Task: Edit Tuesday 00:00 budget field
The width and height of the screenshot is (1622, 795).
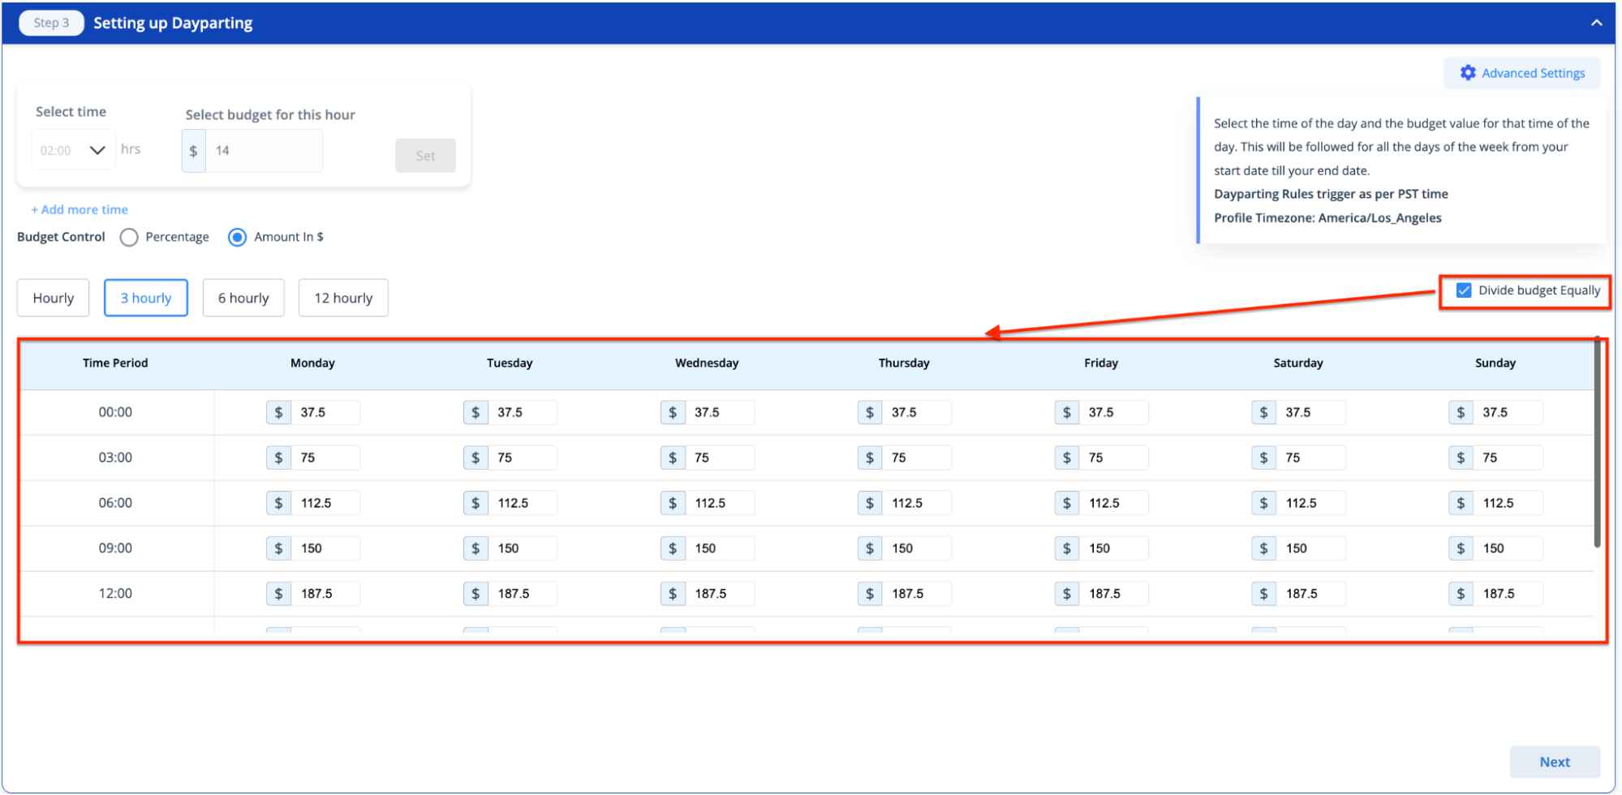Action: coord(523,412)
